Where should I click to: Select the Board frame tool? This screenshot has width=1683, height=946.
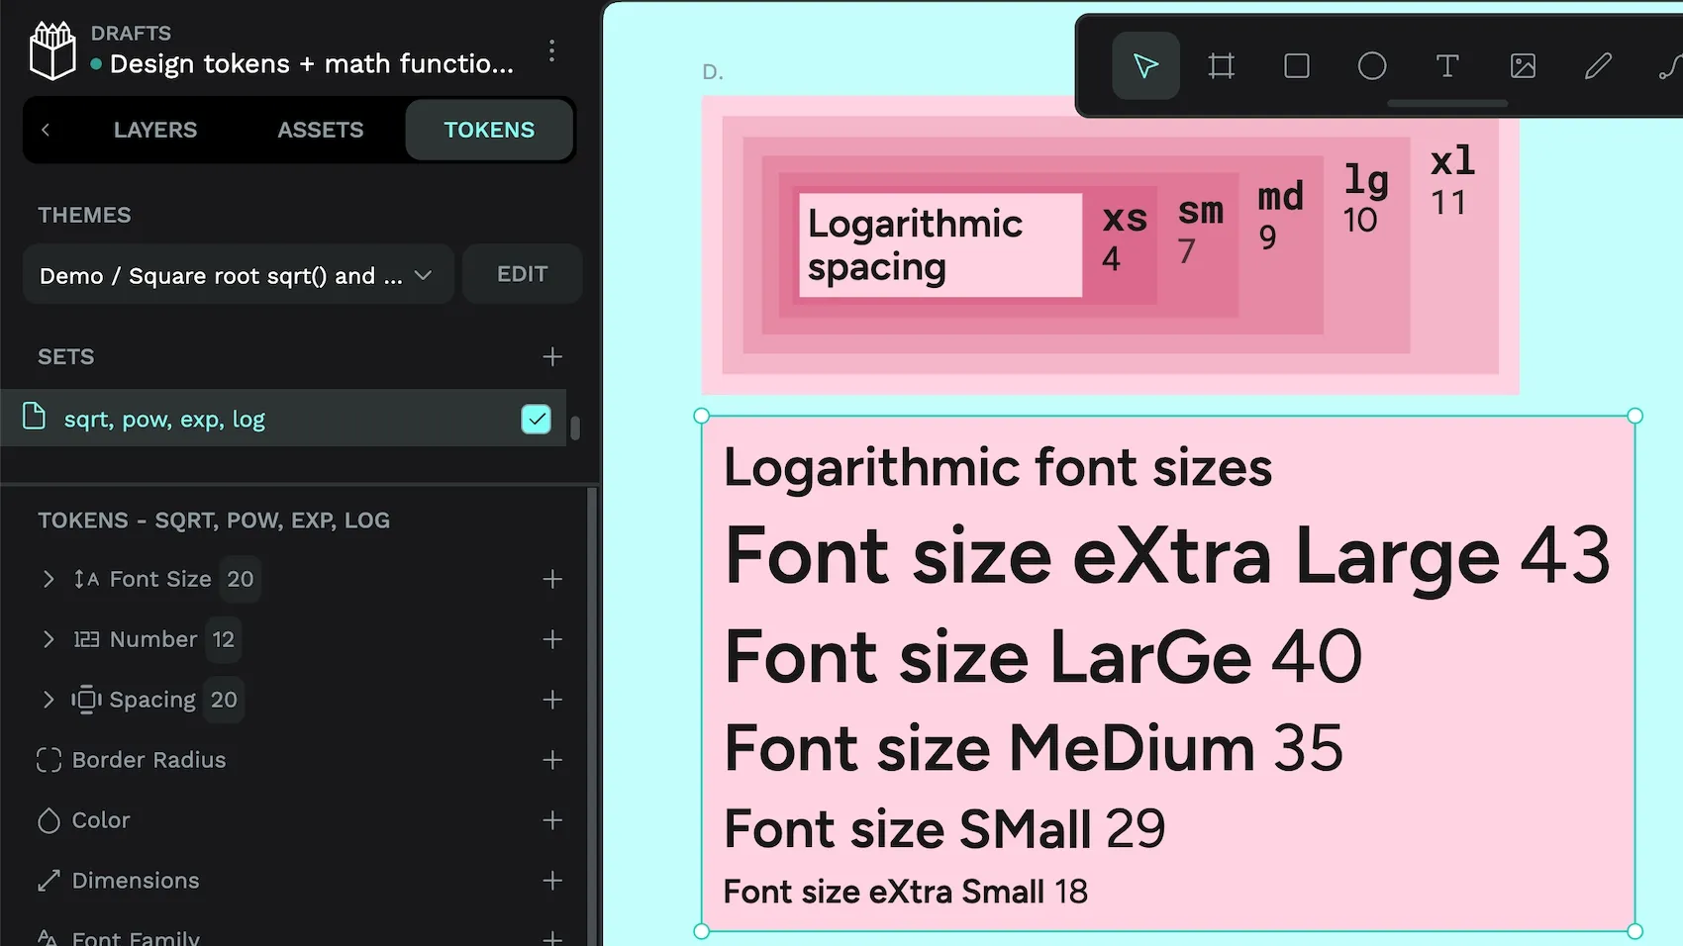point(1222,66)
